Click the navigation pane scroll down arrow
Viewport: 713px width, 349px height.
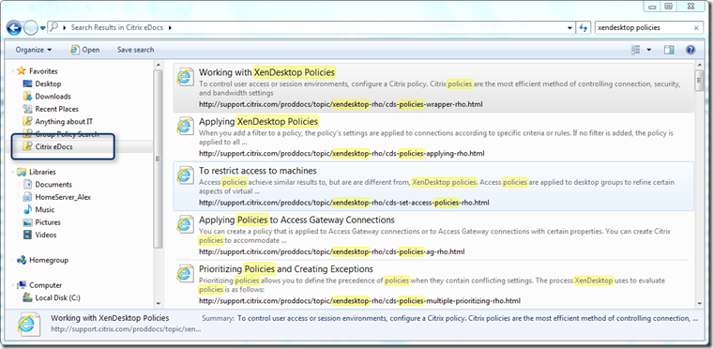point(159,303)
